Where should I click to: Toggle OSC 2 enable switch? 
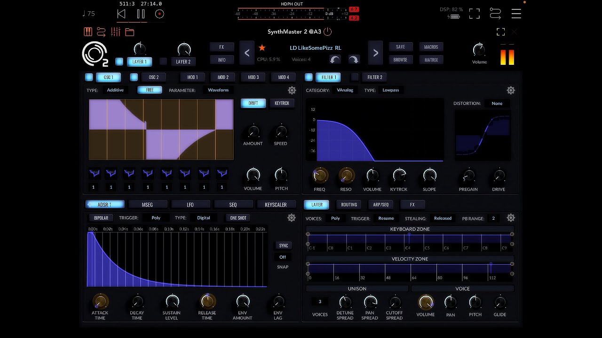click(x=134, y=77)
